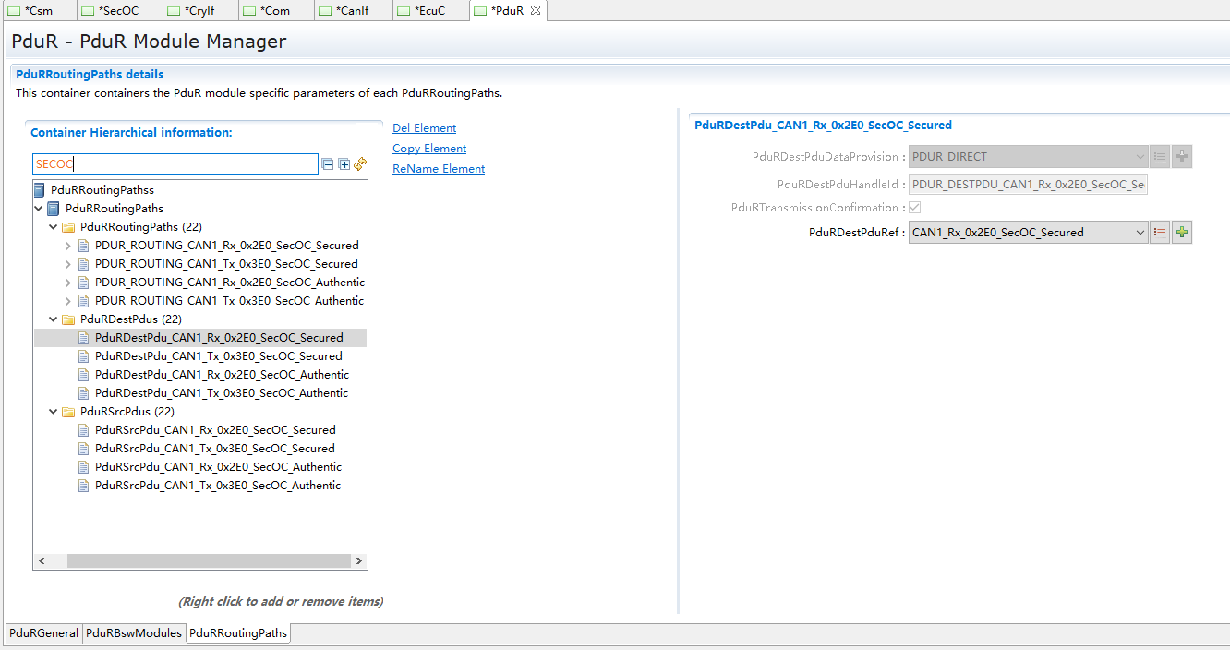
Task: Click the grey plus icon beside PDUR_DIRECT
Action: [1182, 157]
